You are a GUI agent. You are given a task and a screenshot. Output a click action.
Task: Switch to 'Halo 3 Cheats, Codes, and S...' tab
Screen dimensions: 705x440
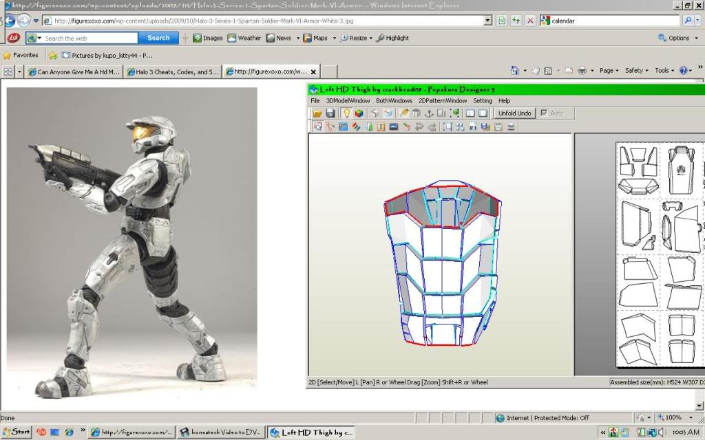coord(173,71)
